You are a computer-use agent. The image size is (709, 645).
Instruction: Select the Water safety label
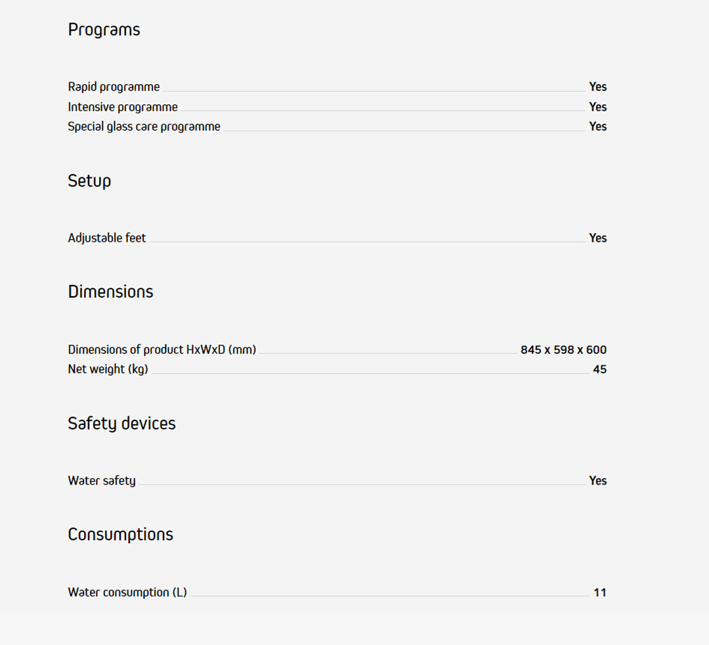102,481
